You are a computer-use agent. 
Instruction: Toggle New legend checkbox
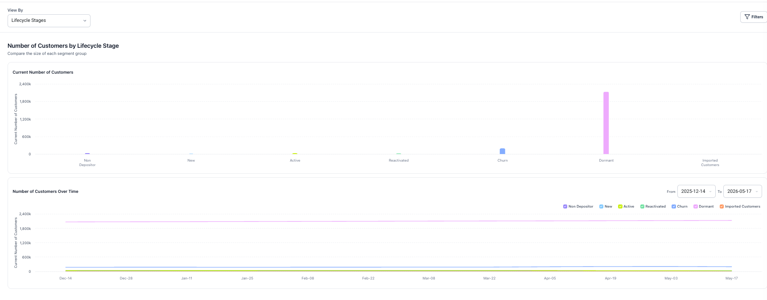[x=601, y=206]
